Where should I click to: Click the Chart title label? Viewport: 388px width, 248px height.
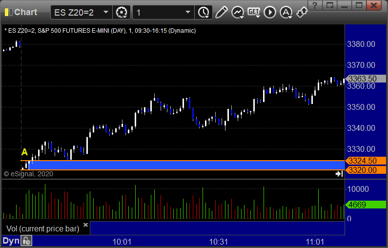tap(25, 12)
